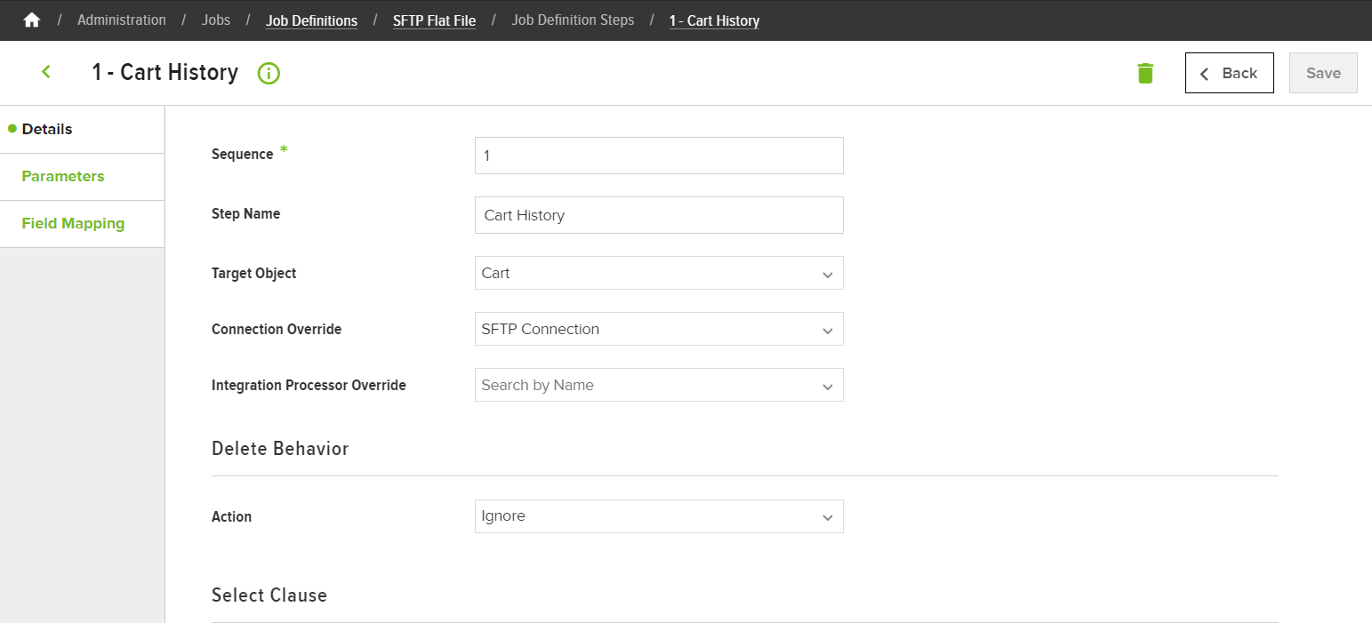Open Job Definitions breadcrumb link

pyautogui.click(x=311, y=20)
